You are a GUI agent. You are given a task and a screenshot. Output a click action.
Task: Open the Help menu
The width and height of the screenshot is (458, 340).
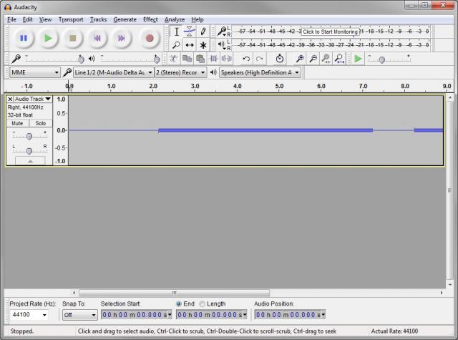point(198,19)
